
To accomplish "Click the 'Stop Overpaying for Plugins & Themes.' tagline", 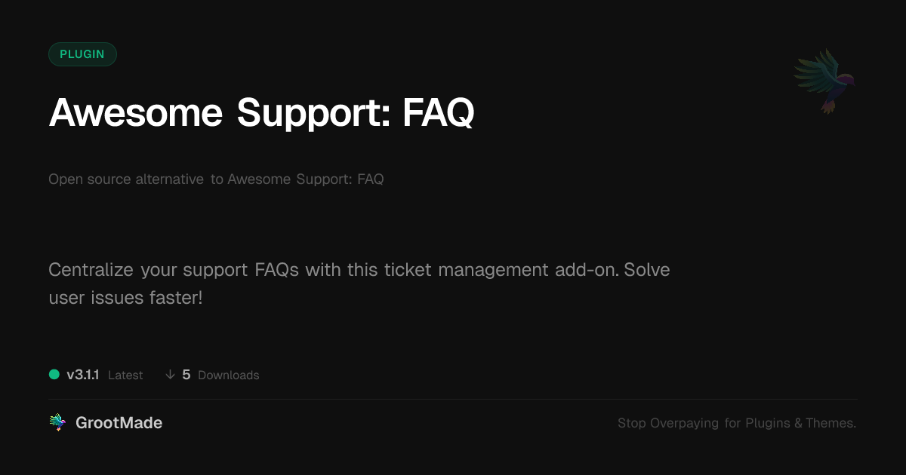I will click(x=736, y=423).
